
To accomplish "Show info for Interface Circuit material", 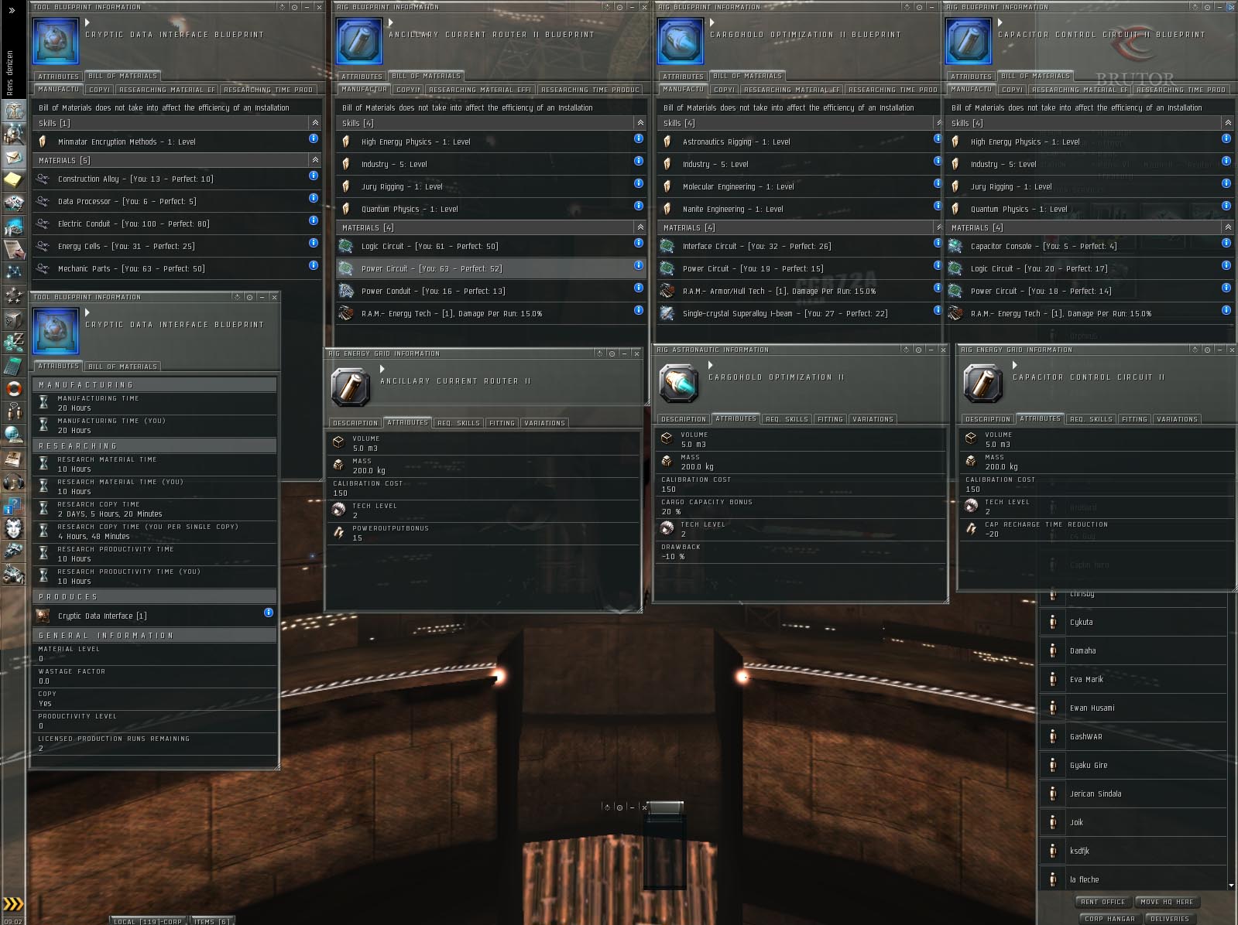I will click(938, 243).
